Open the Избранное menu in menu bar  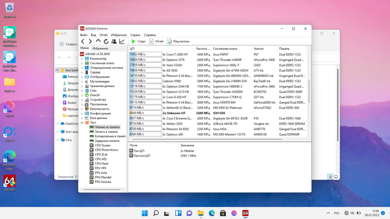[119, 35]
